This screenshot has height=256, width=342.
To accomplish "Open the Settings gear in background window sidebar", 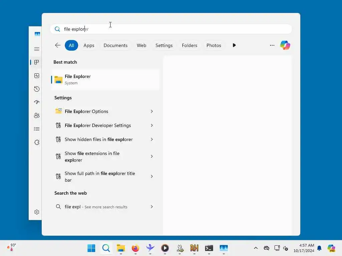I will tap(37, 212).
